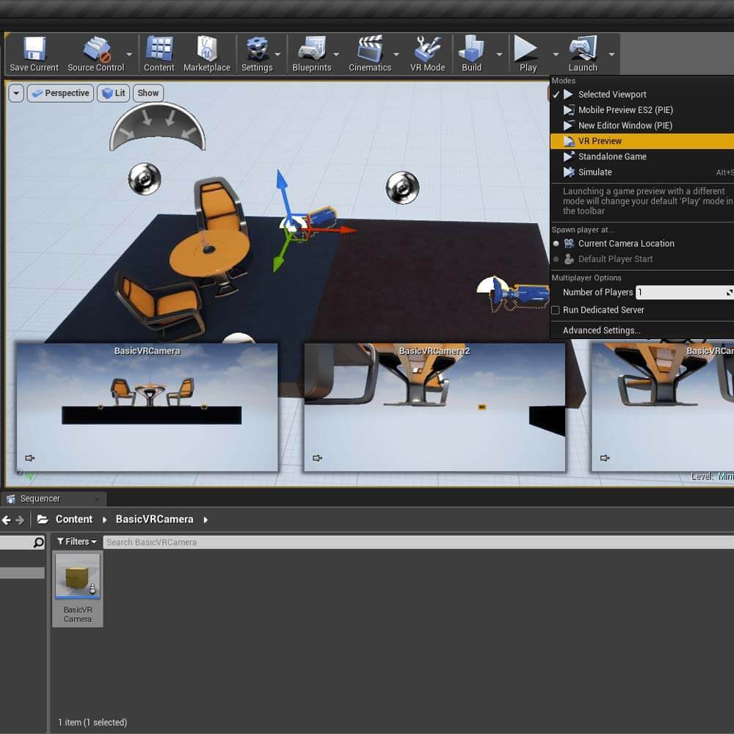Click the BasicVRCamera preview image
734x734 pixels.
[147, 407]
